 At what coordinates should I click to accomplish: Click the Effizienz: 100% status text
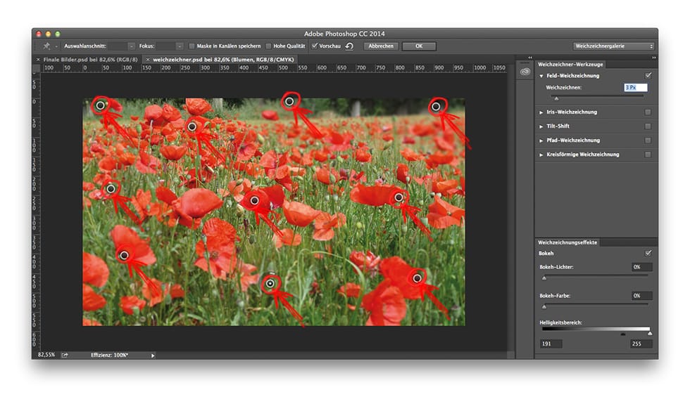(x=110, y=355)
